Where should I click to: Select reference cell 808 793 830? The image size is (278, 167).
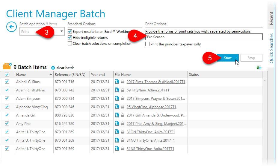click(64, 115)
